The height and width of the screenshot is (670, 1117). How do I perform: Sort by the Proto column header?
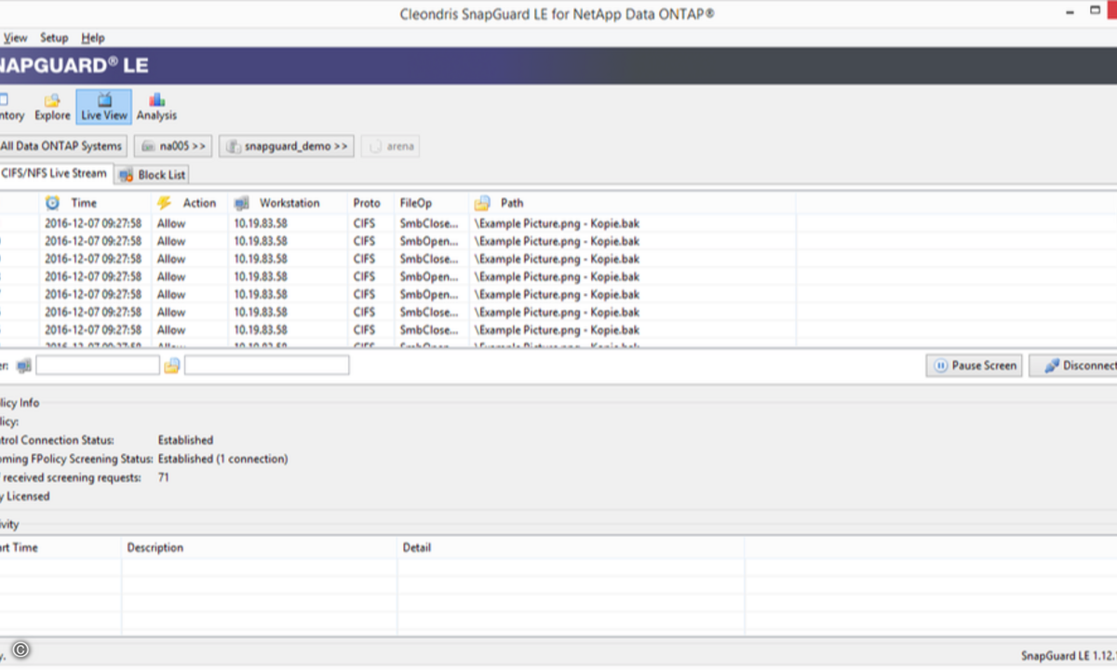click(x=370, y=203)
